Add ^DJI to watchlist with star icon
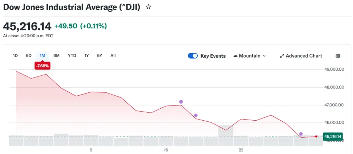The width and height of the screenshot is (353, 154). point(148,7)
